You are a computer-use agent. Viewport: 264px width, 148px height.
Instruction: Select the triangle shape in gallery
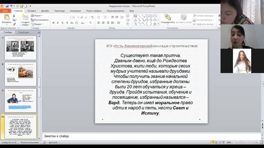pyautogui.click(x=136, y=20)
